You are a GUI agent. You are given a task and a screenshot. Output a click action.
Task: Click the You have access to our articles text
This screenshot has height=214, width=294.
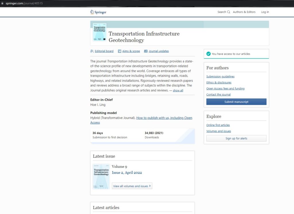[x=231, y=54]
